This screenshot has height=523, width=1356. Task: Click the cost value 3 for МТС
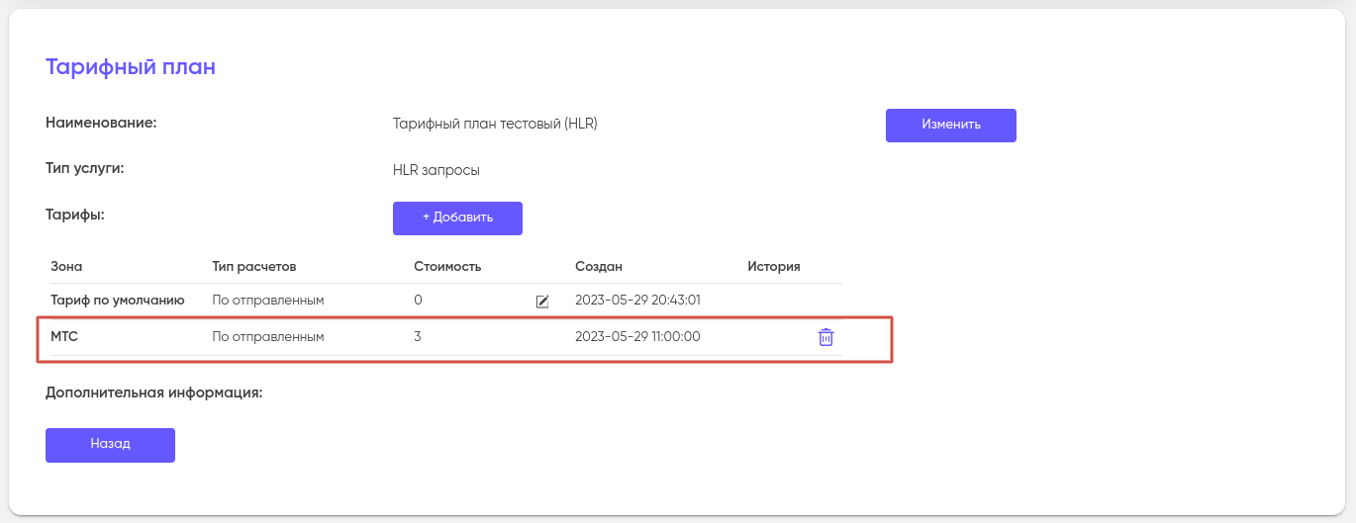(x=418, y=337)
